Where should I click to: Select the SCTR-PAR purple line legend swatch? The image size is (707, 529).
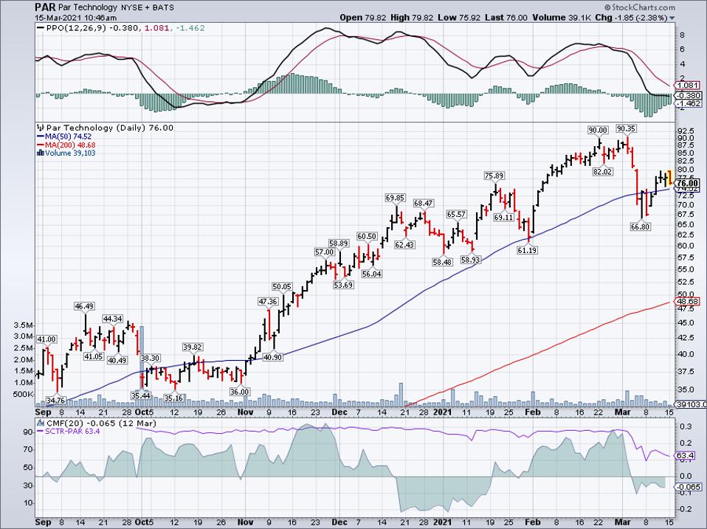pos(40,431)
